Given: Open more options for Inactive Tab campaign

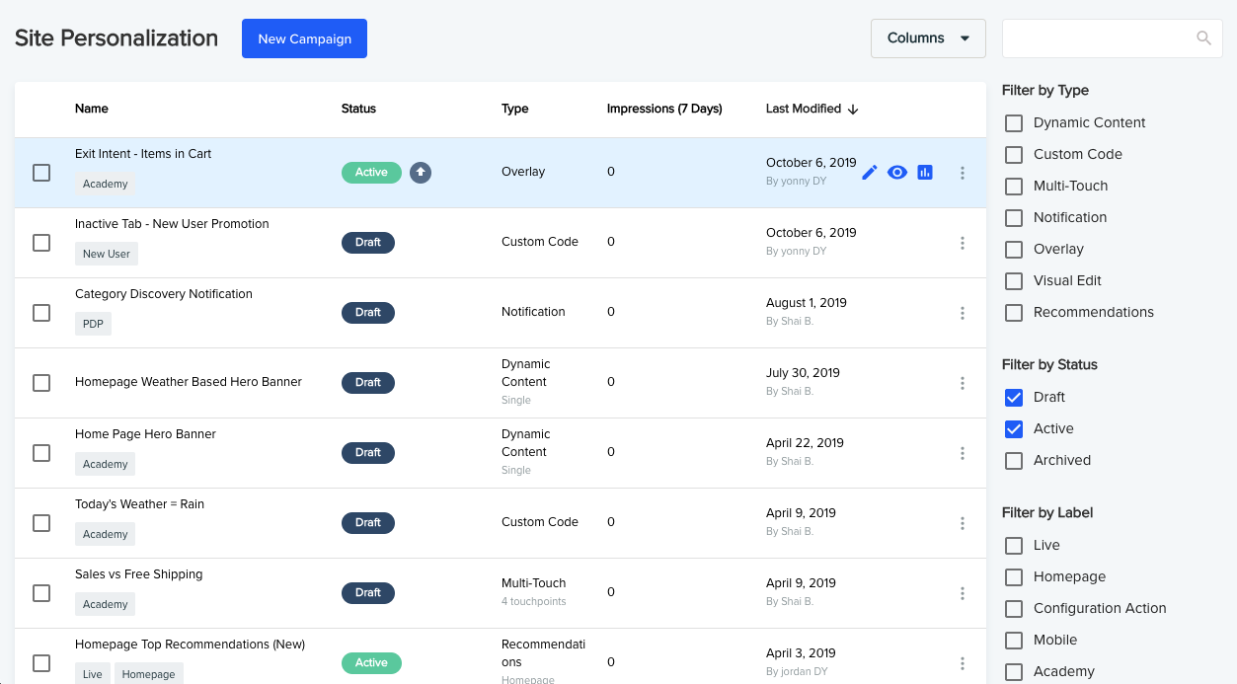Looking at the screenshot, I should coord(963,243).
